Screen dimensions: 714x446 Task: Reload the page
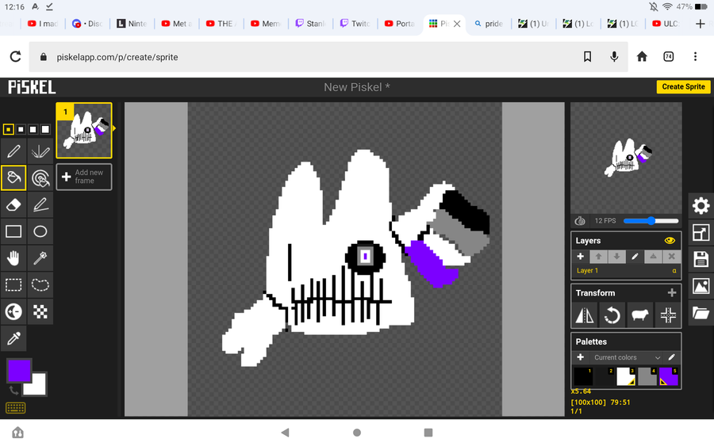pyautogui.click(x=16, y=56)
